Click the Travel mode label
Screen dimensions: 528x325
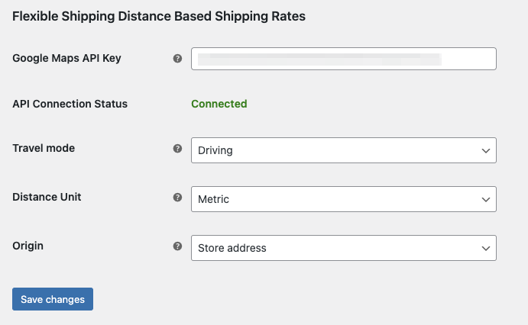44,148
